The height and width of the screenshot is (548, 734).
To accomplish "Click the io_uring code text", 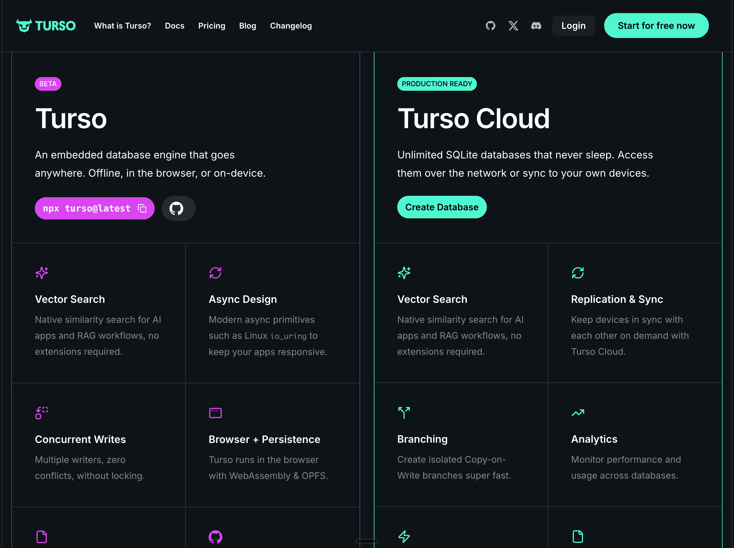I will tap(289, 336).
